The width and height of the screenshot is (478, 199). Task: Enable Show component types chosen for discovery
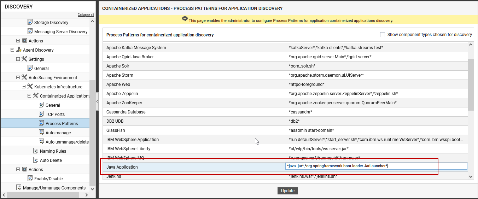(x=382, y=35)
